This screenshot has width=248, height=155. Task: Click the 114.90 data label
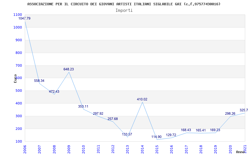click(x=157, y=137)
